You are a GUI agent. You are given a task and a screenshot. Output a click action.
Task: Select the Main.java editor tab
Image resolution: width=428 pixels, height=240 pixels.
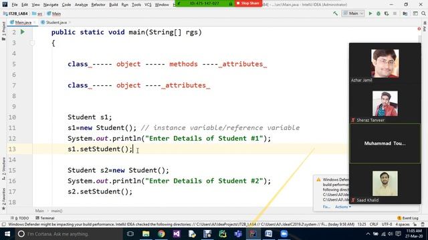click(x=23, y=22)
